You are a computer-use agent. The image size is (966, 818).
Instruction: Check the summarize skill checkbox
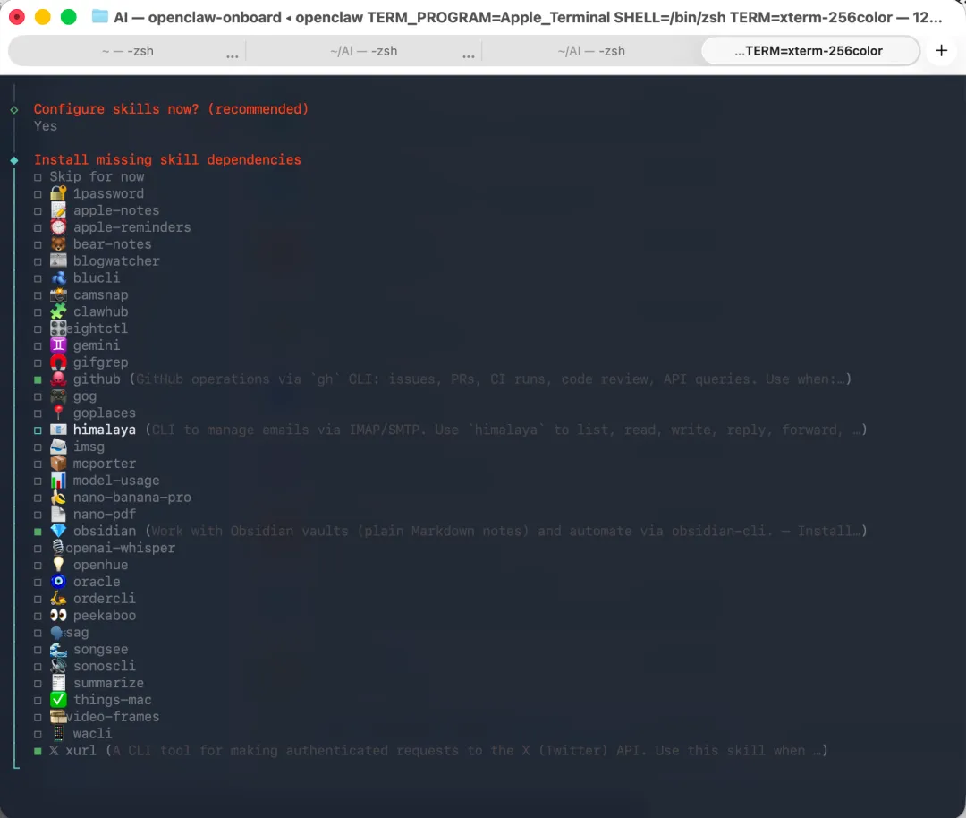pos(38,684)
